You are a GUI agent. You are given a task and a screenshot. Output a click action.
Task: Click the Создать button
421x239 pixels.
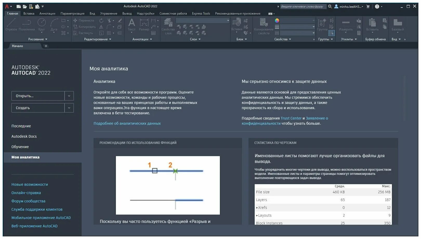click(38, 108)
